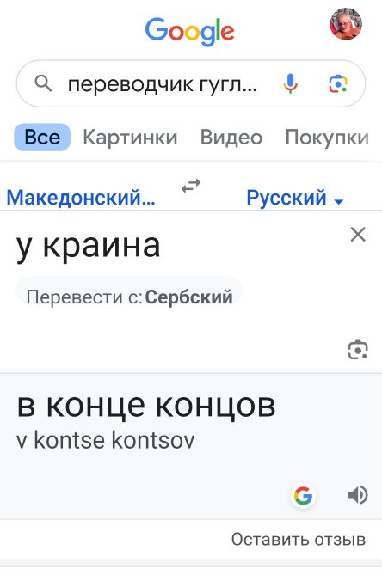Expand the Русский target language dropdown
Viewport: 382px width, 575px height.
294,198
